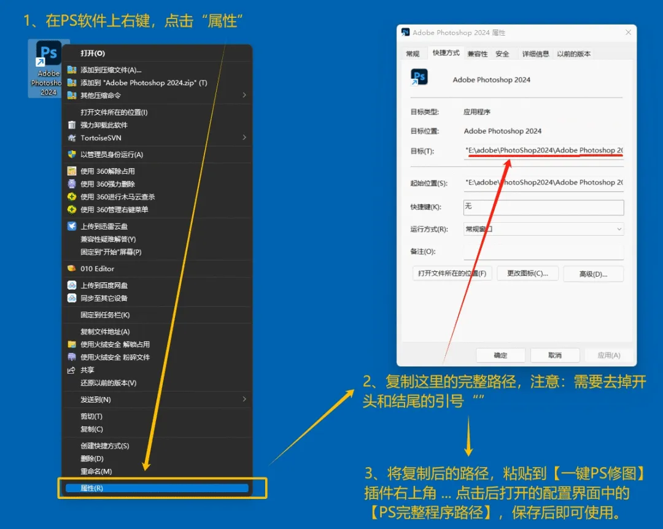The height and width of the screenshot is (529, 663).
Task: Click the trash icon beside 强力卸载此软件
Action: click(72, 125)
